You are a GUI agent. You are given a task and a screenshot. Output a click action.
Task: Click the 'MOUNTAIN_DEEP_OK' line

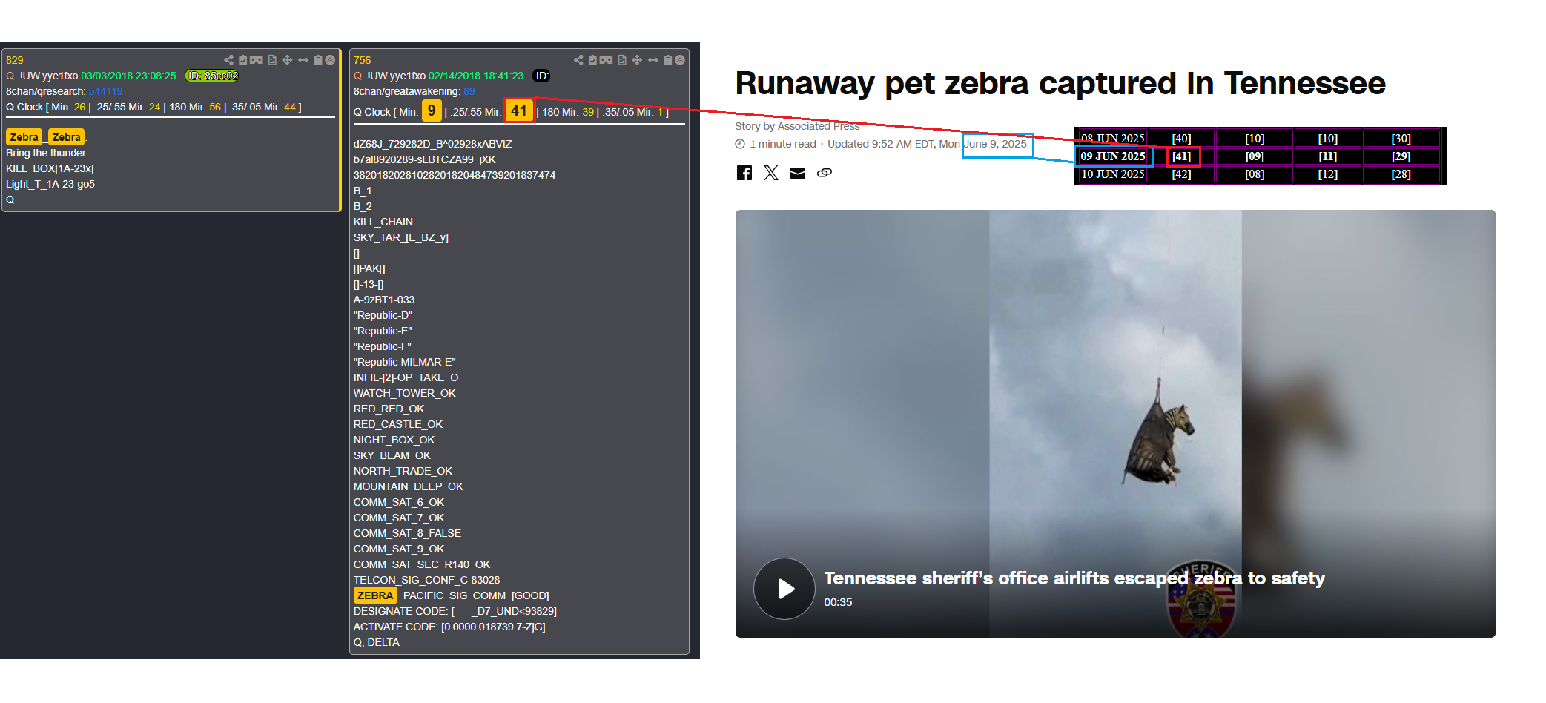(409, 486)
